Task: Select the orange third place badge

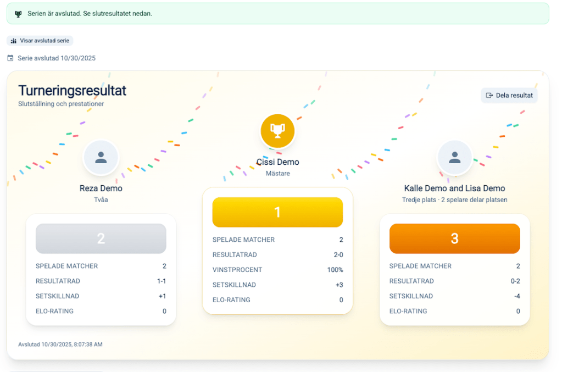Action: (x=454, y=238)
